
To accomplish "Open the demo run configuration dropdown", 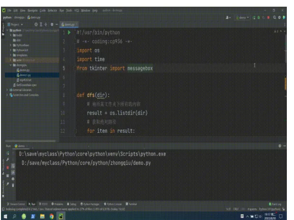I will 243,18.
